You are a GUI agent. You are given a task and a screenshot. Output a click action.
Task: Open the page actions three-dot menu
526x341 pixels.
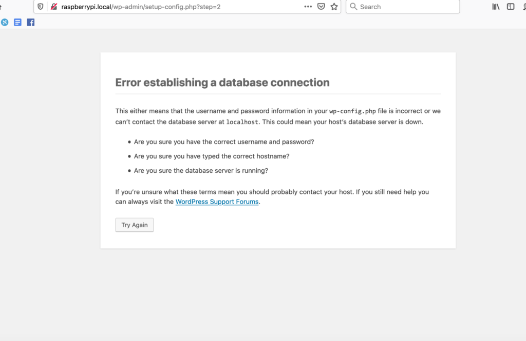(x=308, y=7)
